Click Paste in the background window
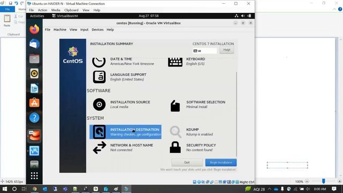The height and width of the screenshot is (193, 343). tap(7, 20)
